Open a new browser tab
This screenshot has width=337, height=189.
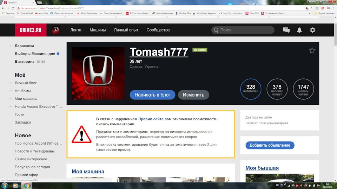coord(39,2)
